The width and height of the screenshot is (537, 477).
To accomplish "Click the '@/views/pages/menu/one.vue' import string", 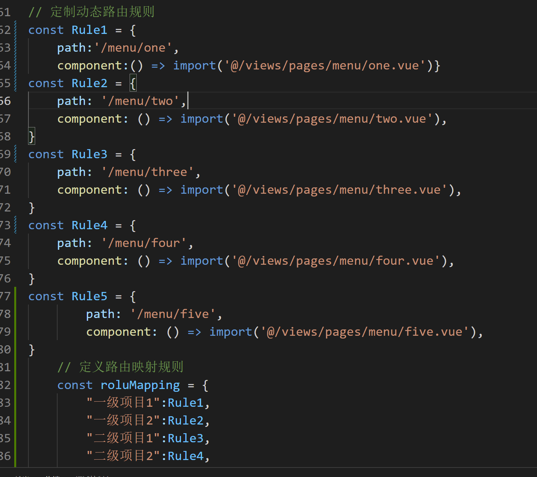I will click(x=325, y=65).
